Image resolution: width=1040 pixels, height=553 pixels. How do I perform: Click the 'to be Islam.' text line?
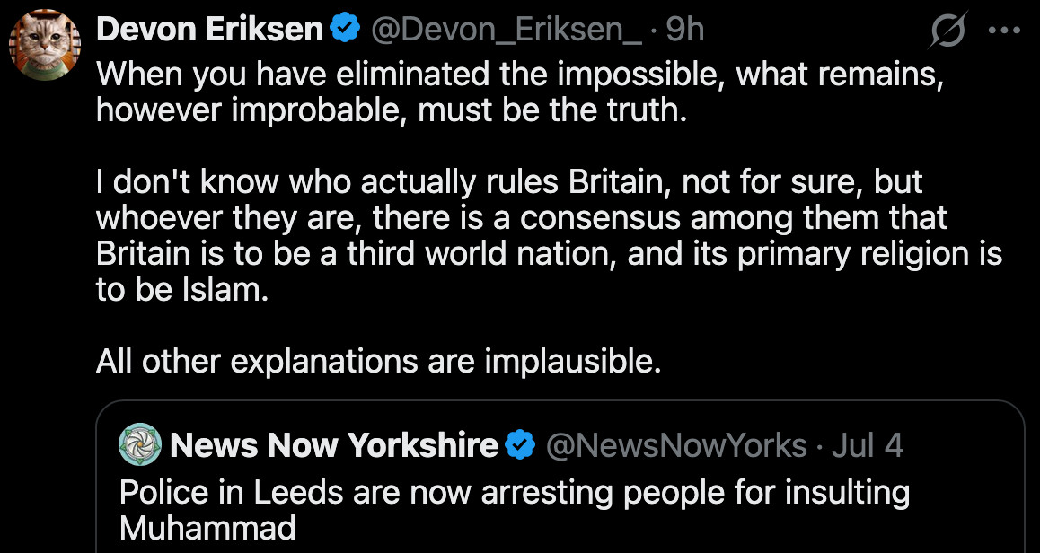(x=182, y=291)
